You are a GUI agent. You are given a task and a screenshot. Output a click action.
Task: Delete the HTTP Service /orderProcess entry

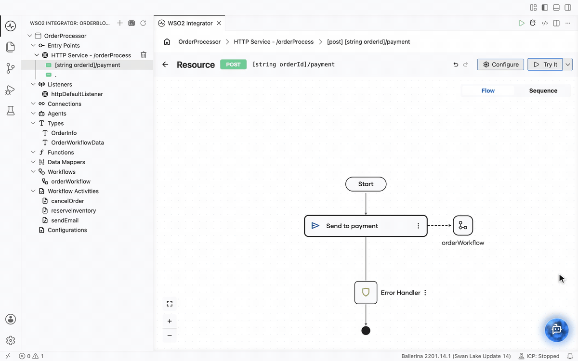(x=144, y=55)
